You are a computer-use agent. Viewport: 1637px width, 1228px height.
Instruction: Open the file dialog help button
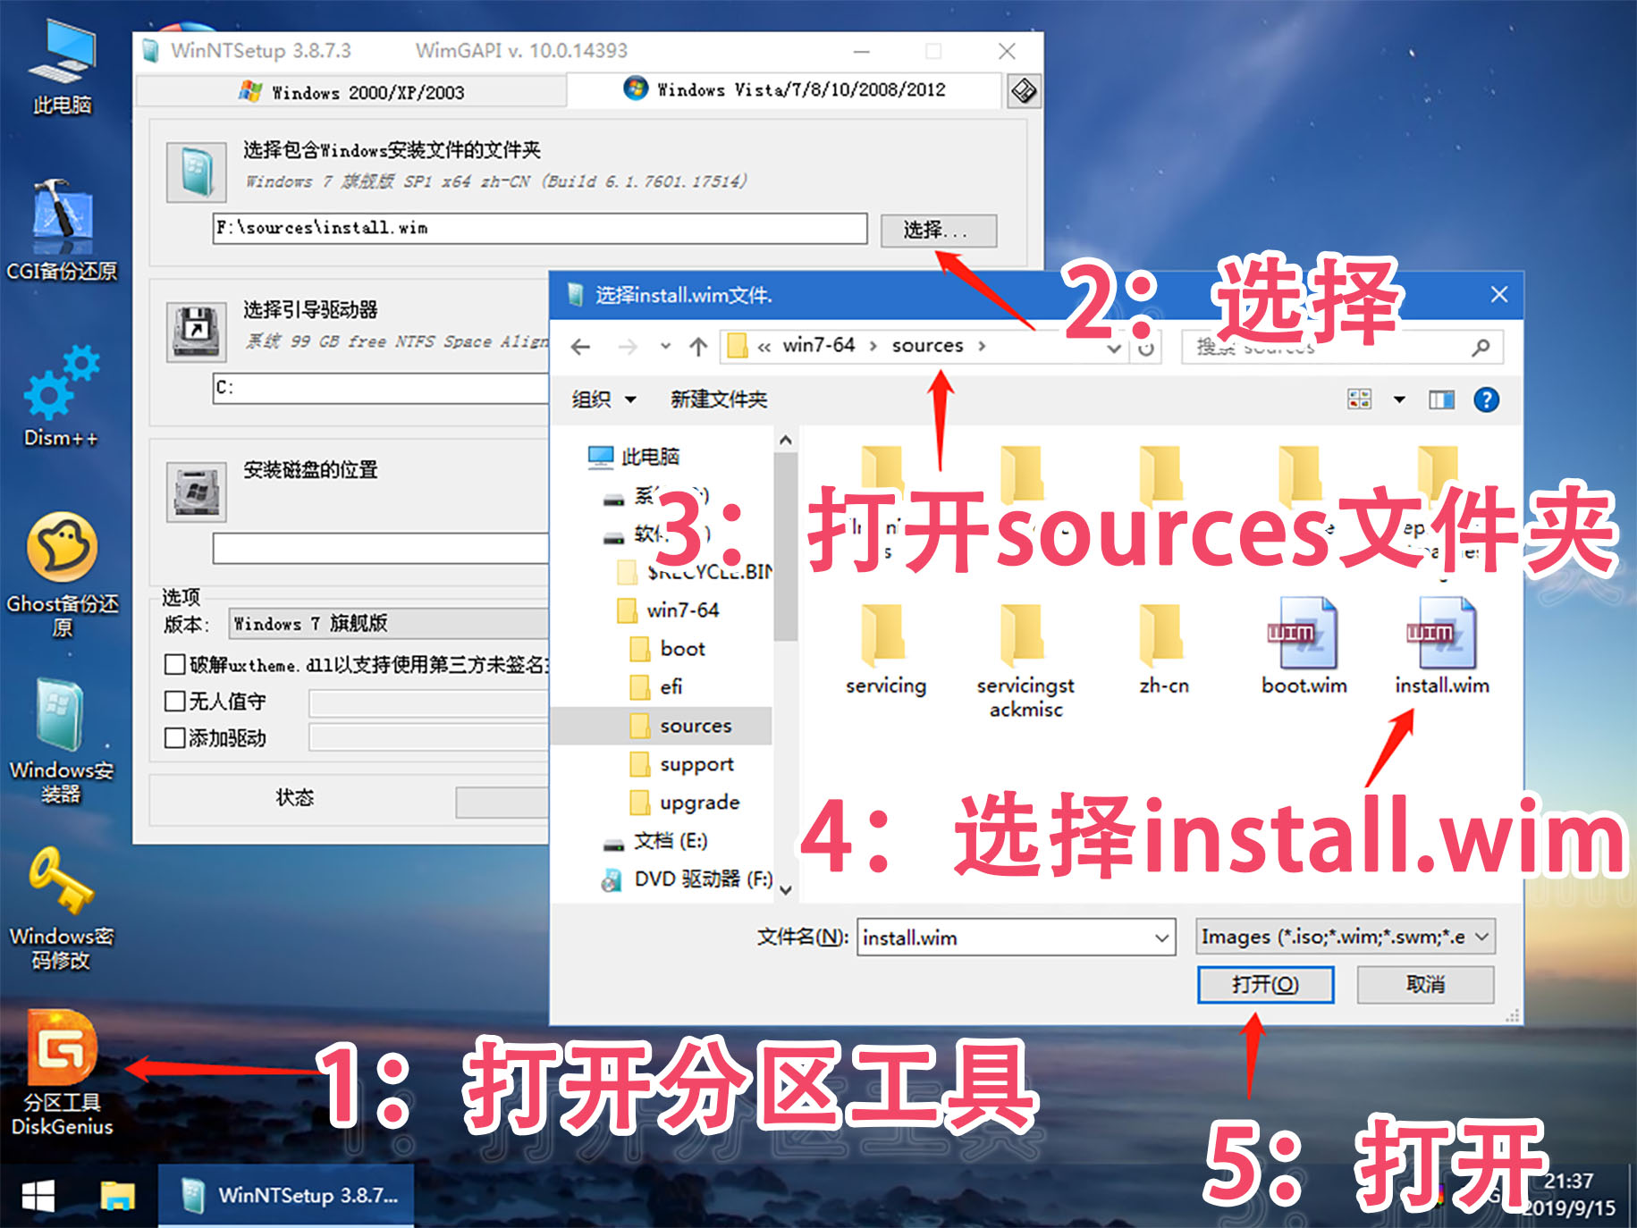pos(1486,400)
